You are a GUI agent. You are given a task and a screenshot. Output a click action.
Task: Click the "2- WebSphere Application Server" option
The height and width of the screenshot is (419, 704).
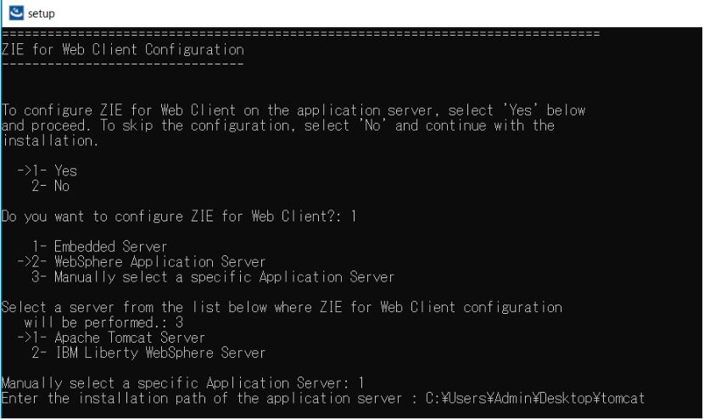150,262
